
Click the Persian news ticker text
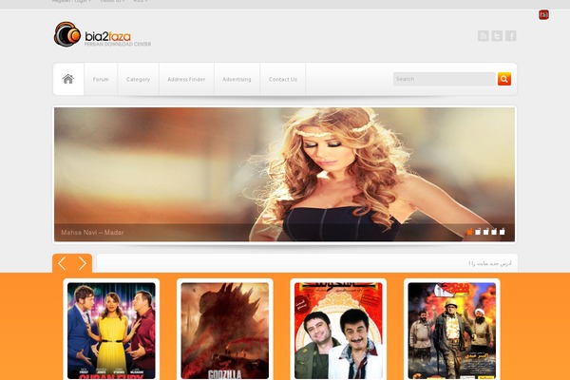[490, 263]
